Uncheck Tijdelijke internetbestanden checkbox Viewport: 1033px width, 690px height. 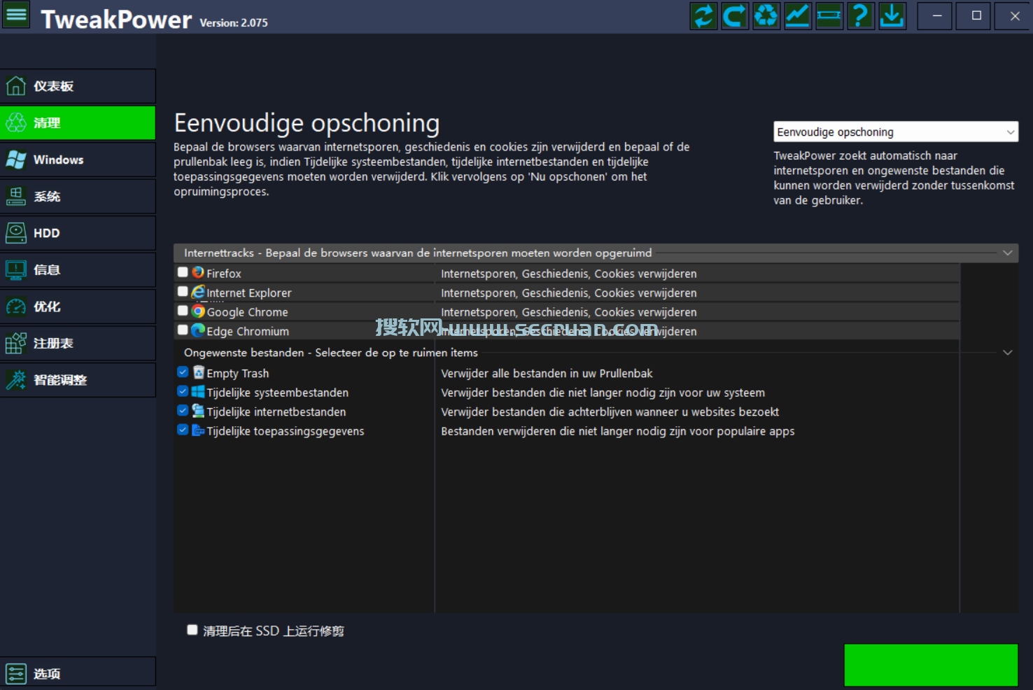tap(183, 411)
